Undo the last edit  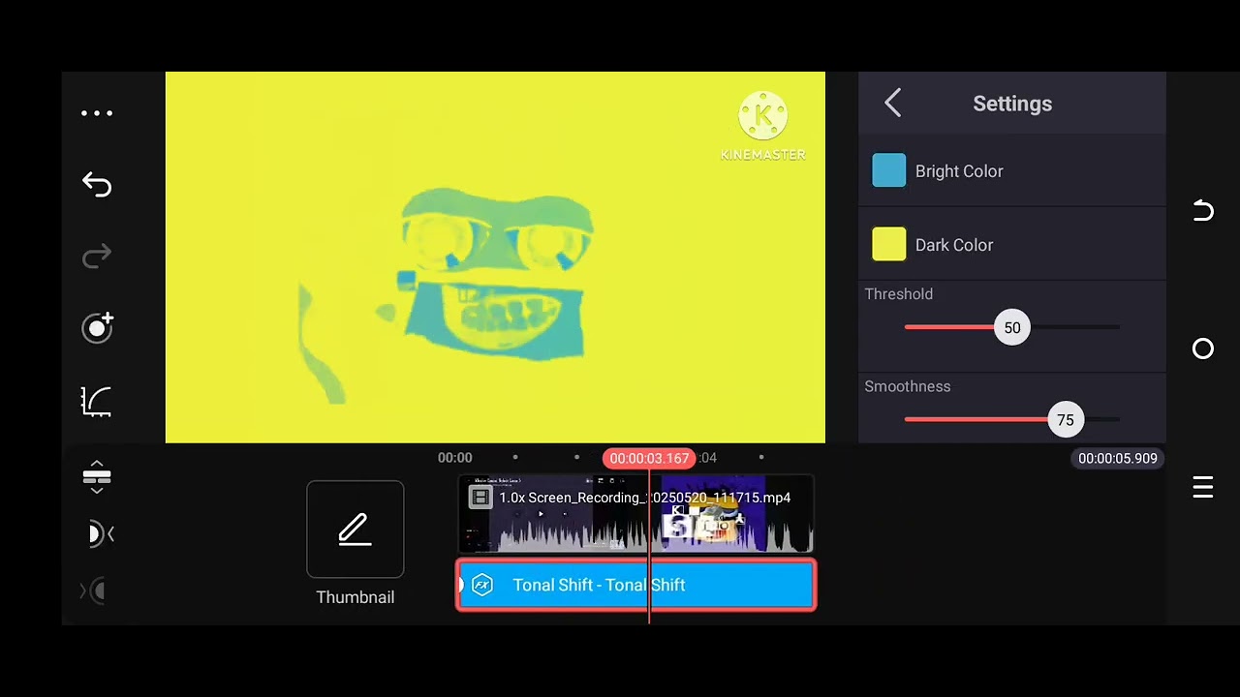(97, 184)
